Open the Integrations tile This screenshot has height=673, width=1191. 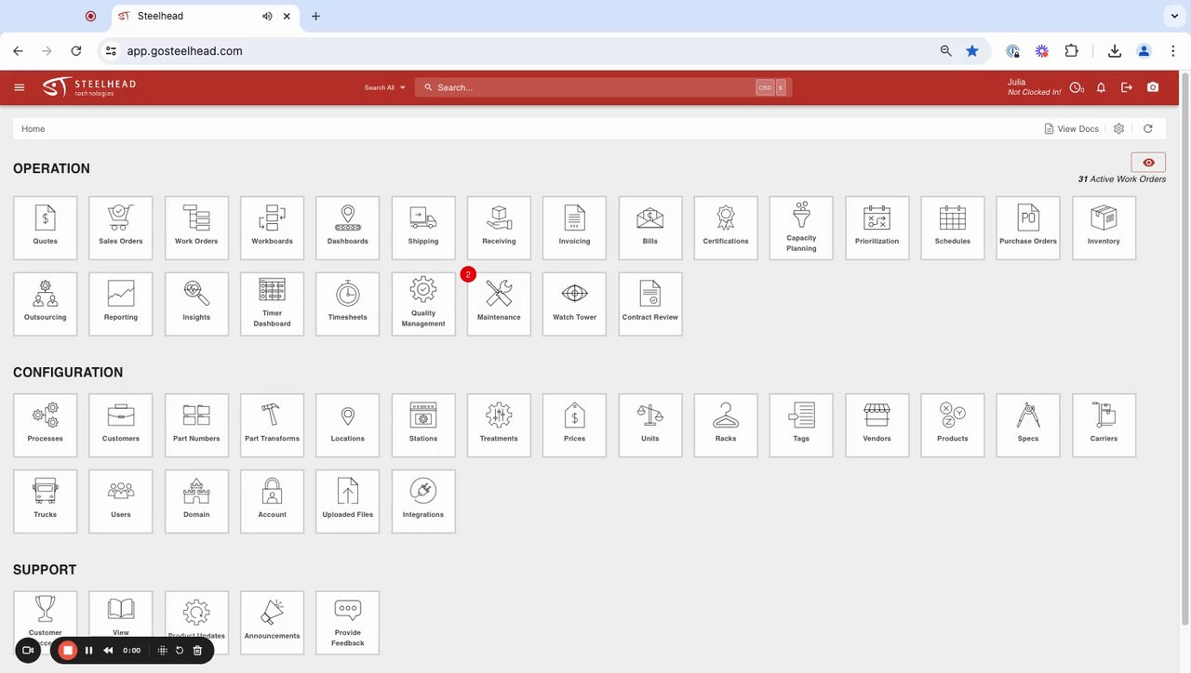click(423, 501)
